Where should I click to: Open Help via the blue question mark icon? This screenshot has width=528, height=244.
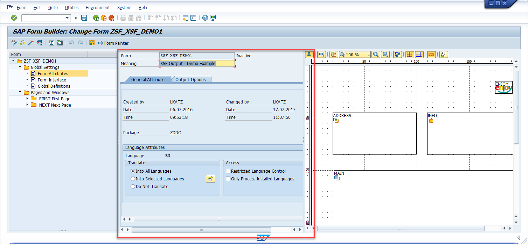click(x=205, y=18)
